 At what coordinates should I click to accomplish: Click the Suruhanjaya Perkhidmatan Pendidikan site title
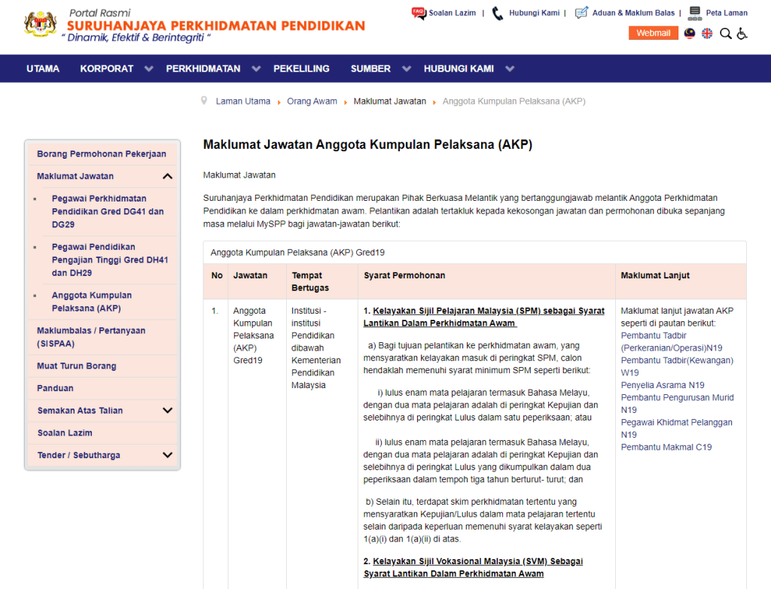pos(216,26)
